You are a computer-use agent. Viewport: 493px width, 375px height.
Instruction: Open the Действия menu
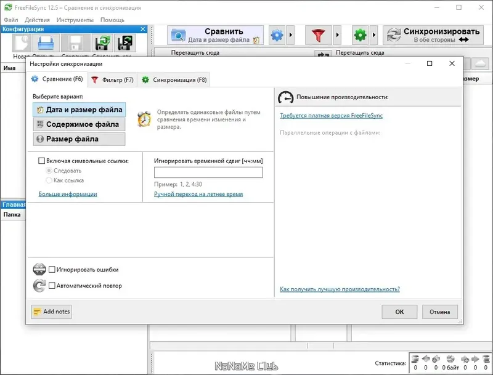coord(37,20)
